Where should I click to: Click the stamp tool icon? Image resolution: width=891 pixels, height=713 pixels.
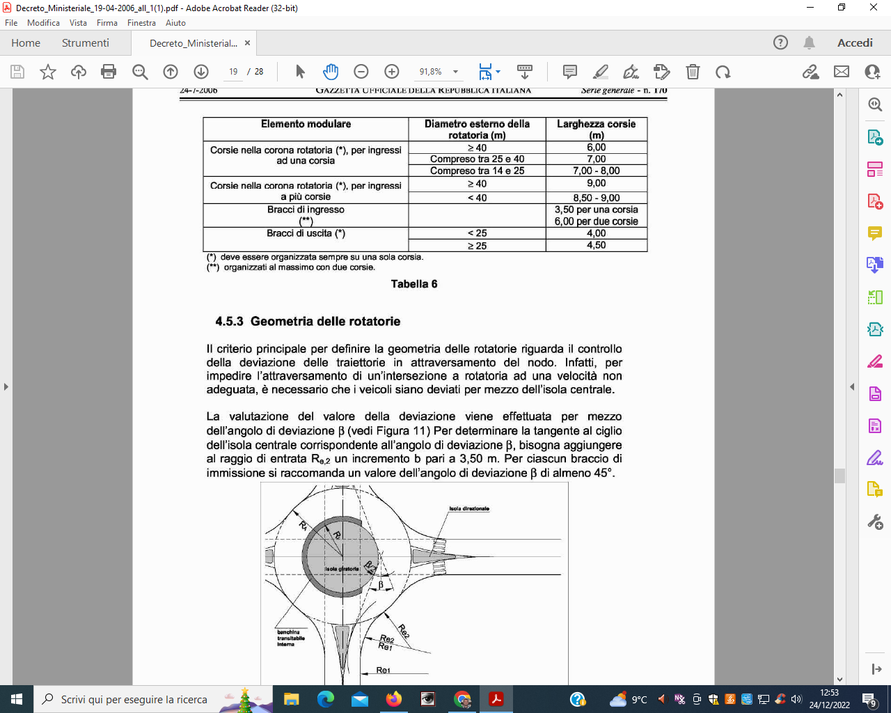[662, 72]
